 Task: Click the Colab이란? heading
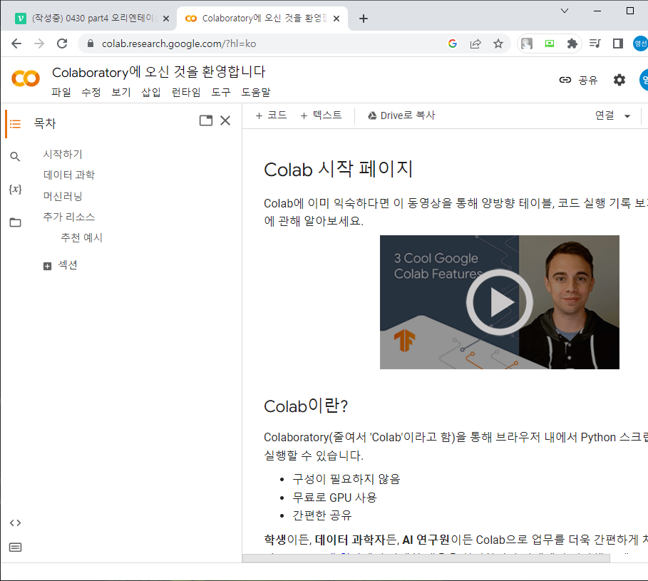click(306, 406)
